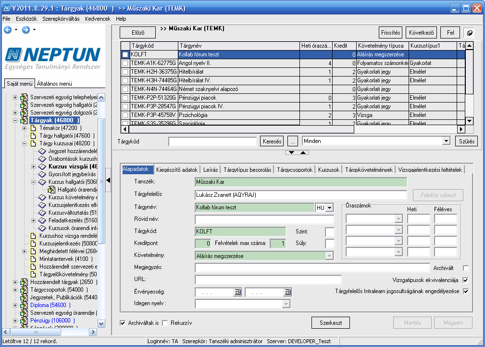Open the Idegen nyelv dropdown
485x347 pixels.
click(x=286, y=304)
